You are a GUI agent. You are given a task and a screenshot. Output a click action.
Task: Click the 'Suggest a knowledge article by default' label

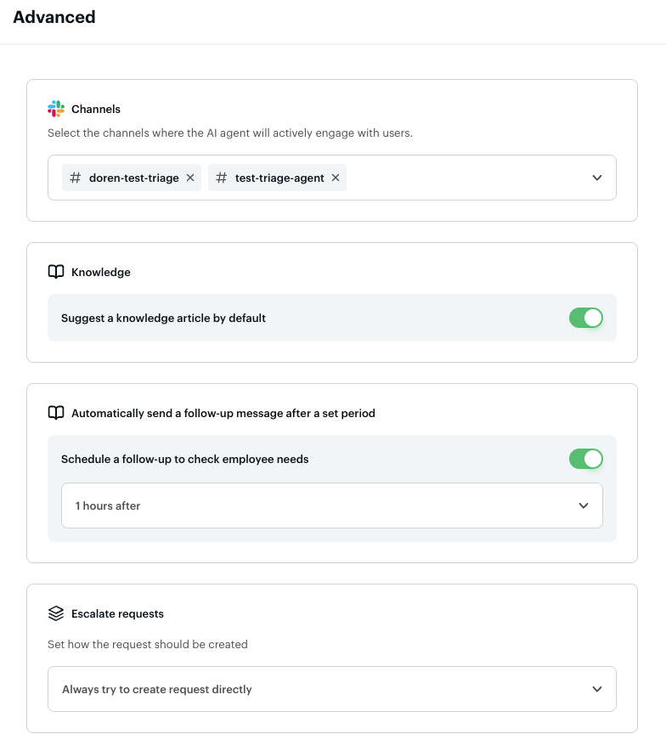[163, 318]
